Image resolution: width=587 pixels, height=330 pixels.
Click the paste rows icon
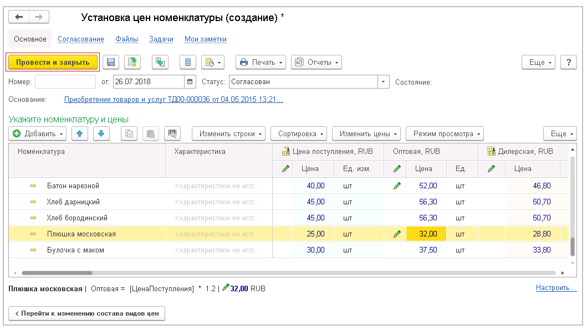151,133
